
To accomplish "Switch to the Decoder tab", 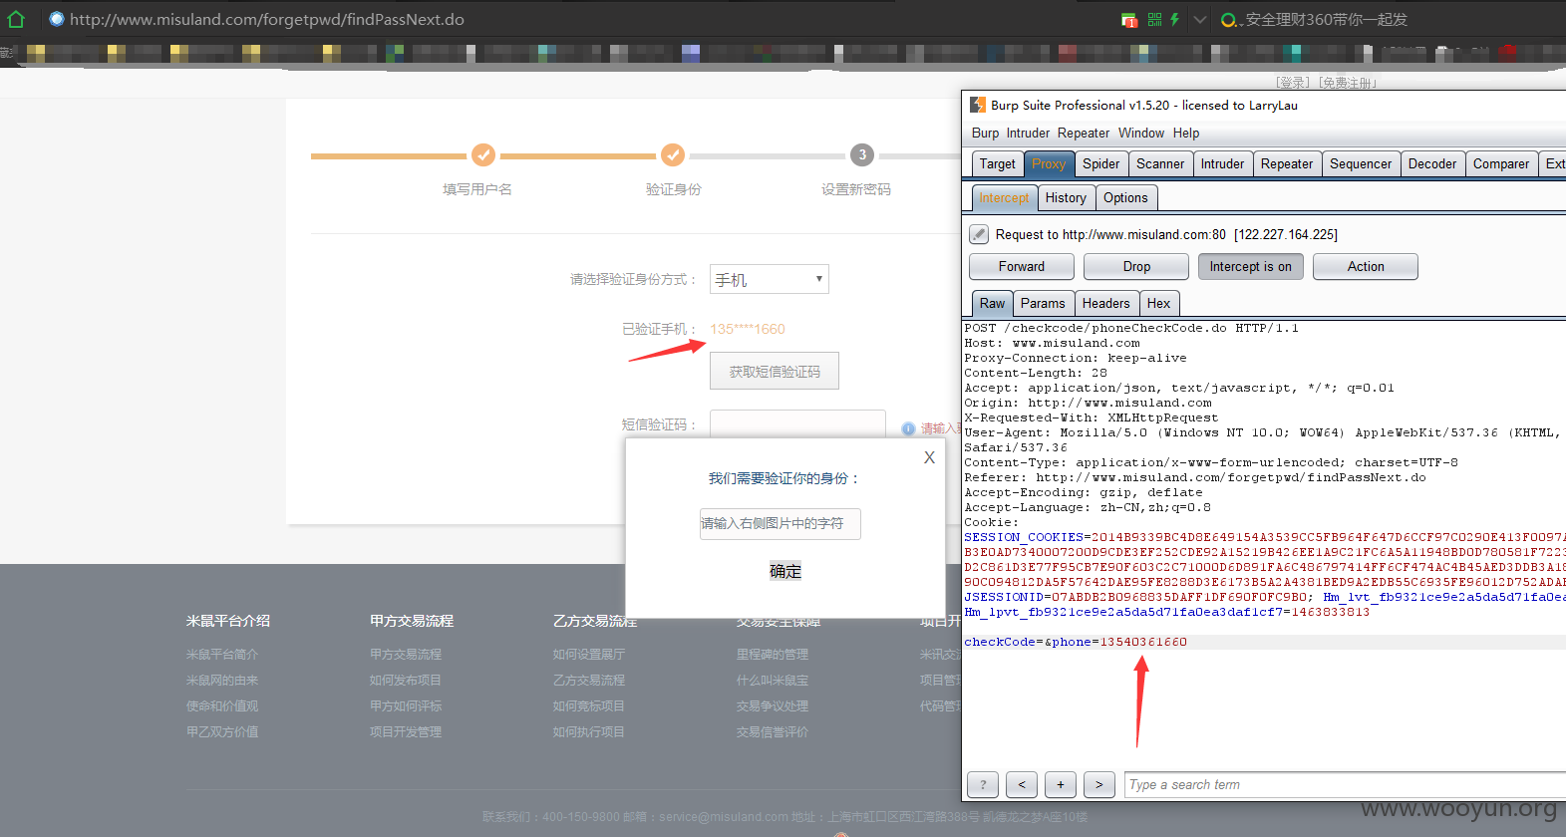I will point(1432,163).
